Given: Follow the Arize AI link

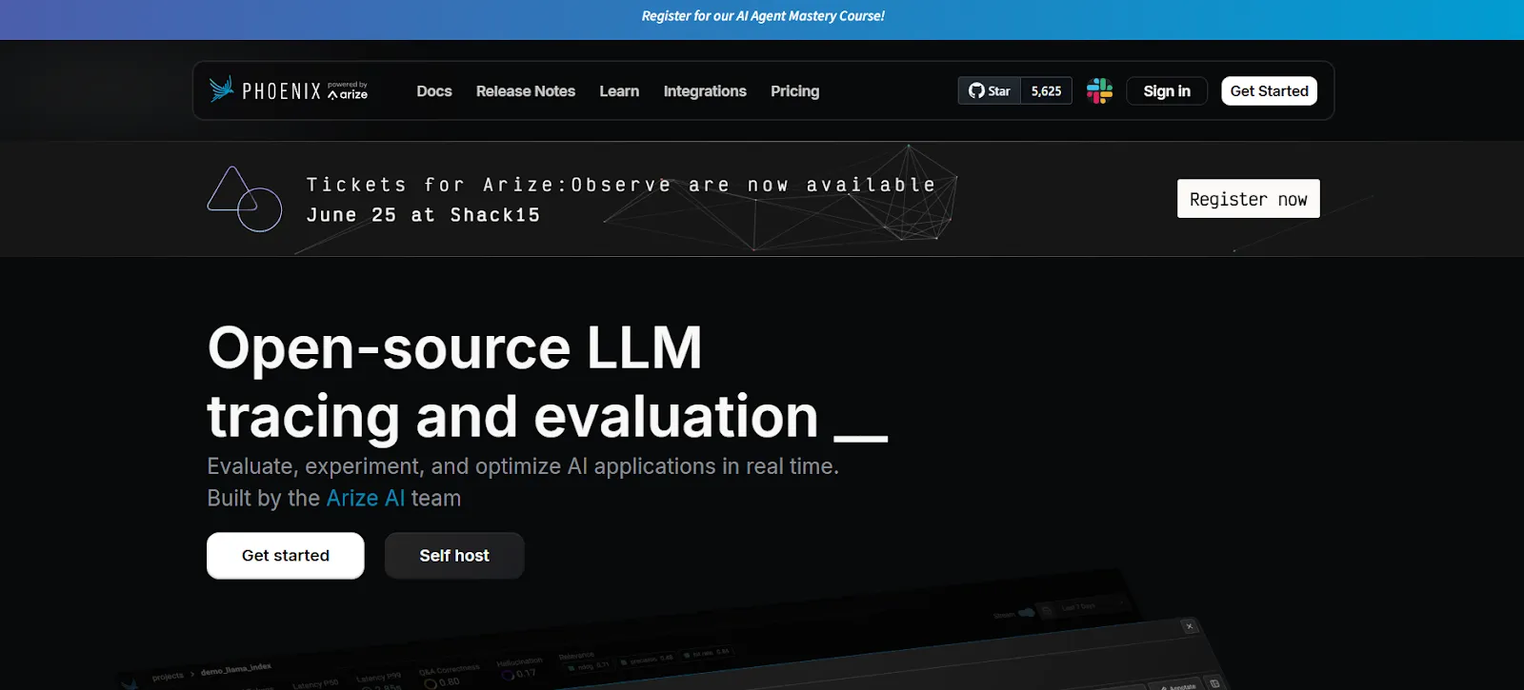Looking at the screenshot, I should click(x=365, y=498).
